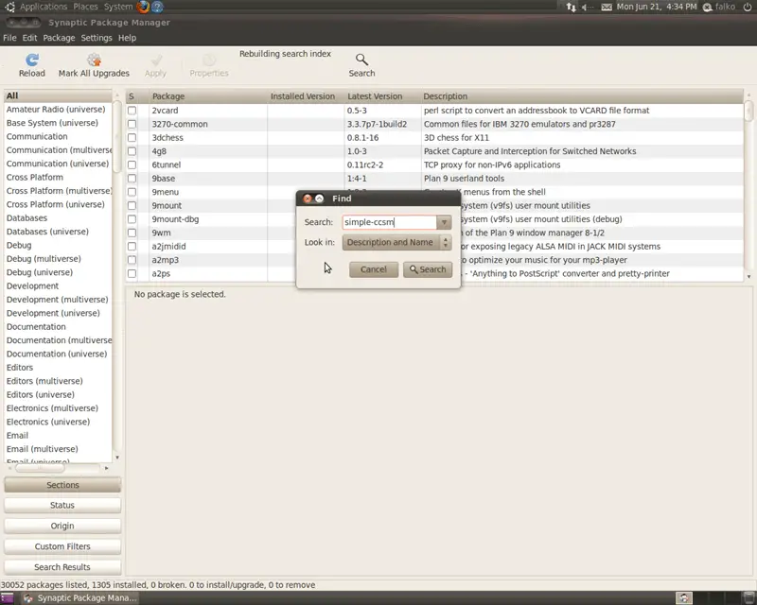Open the Package menu

[x=59, y=38]
